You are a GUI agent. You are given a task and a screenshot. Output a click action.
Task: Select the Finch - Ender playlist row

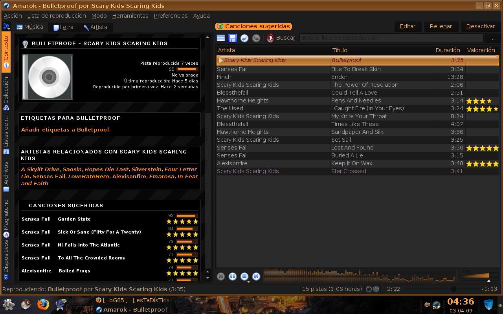click(x=358, y=77)
